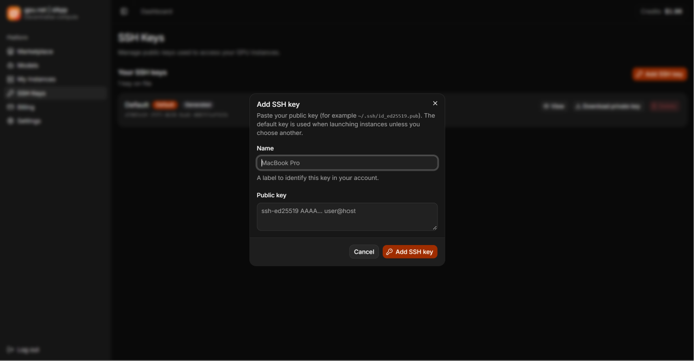This screenshot has width=694, height=361.
Task: Select SSH Keys in the sidebar
Action: pos(54,93)
